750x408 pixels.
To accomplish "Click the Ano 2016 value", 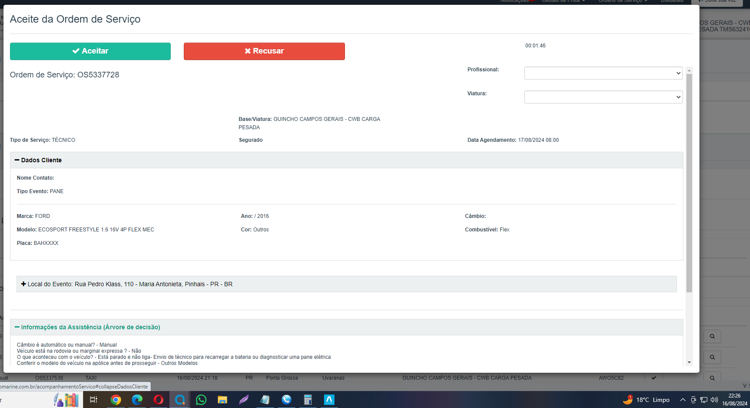I will 255,216.
